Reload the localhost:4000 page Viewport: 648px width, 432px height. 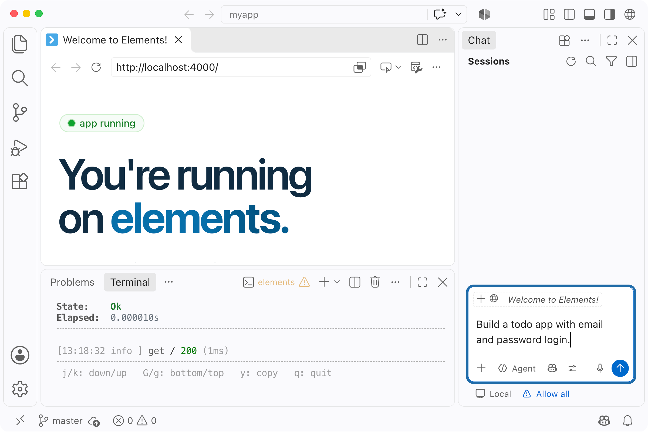(96, 67)
